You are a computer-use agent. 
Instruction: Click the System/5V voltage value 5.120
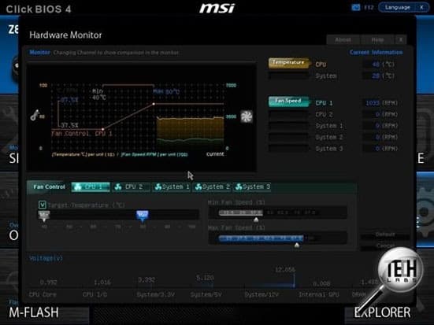tap(205, 278)
